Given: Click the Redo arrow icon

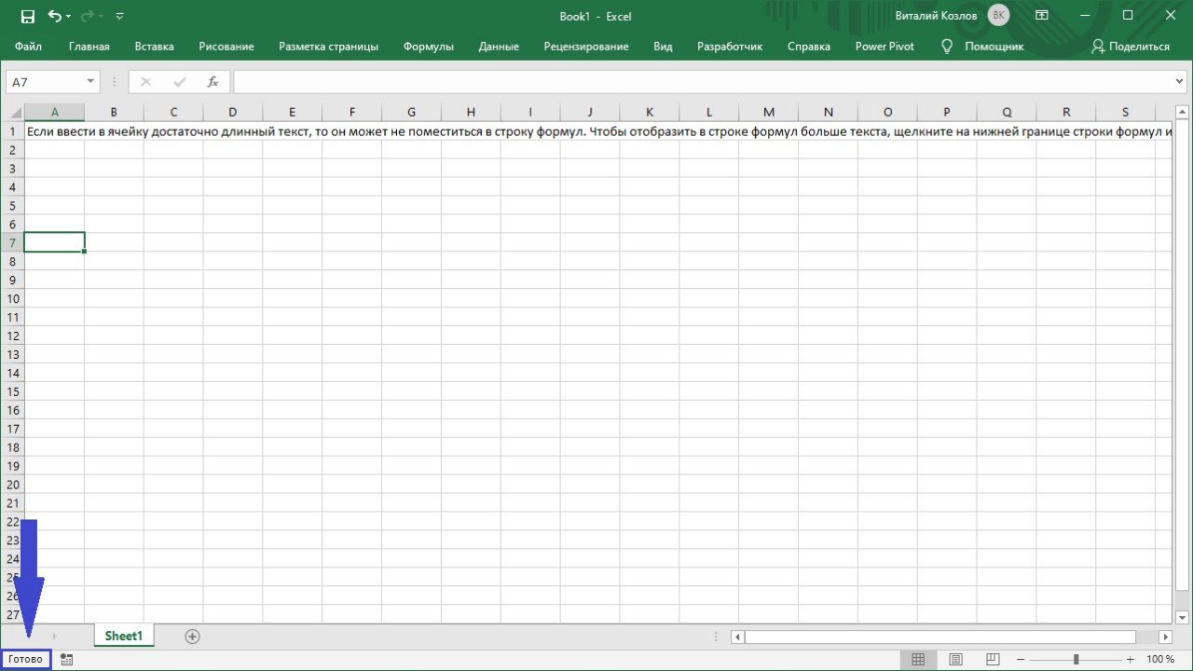Looking at the screenshot, I should (x=89, y=16).
